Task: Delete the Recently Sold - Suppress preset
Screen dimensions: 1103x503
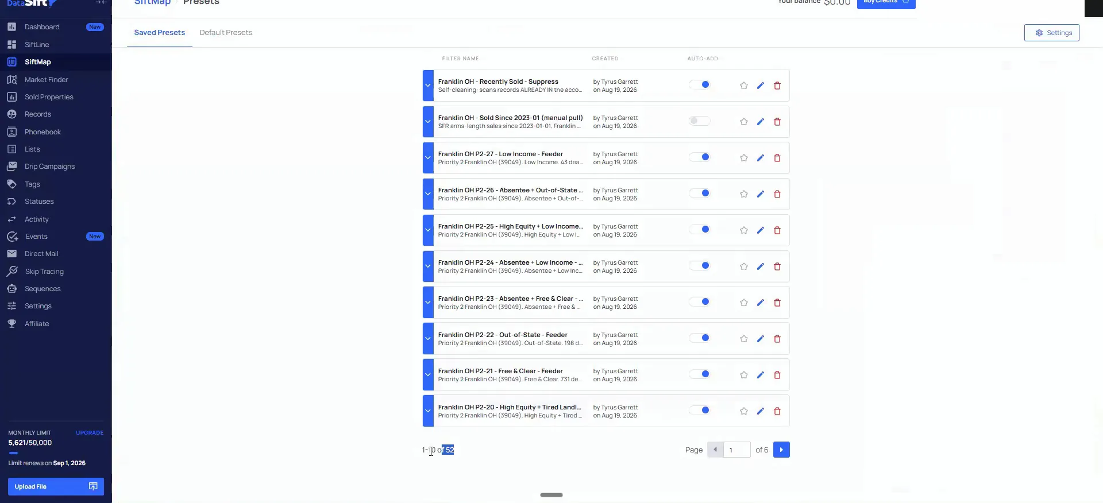Action: click(777, 86)
